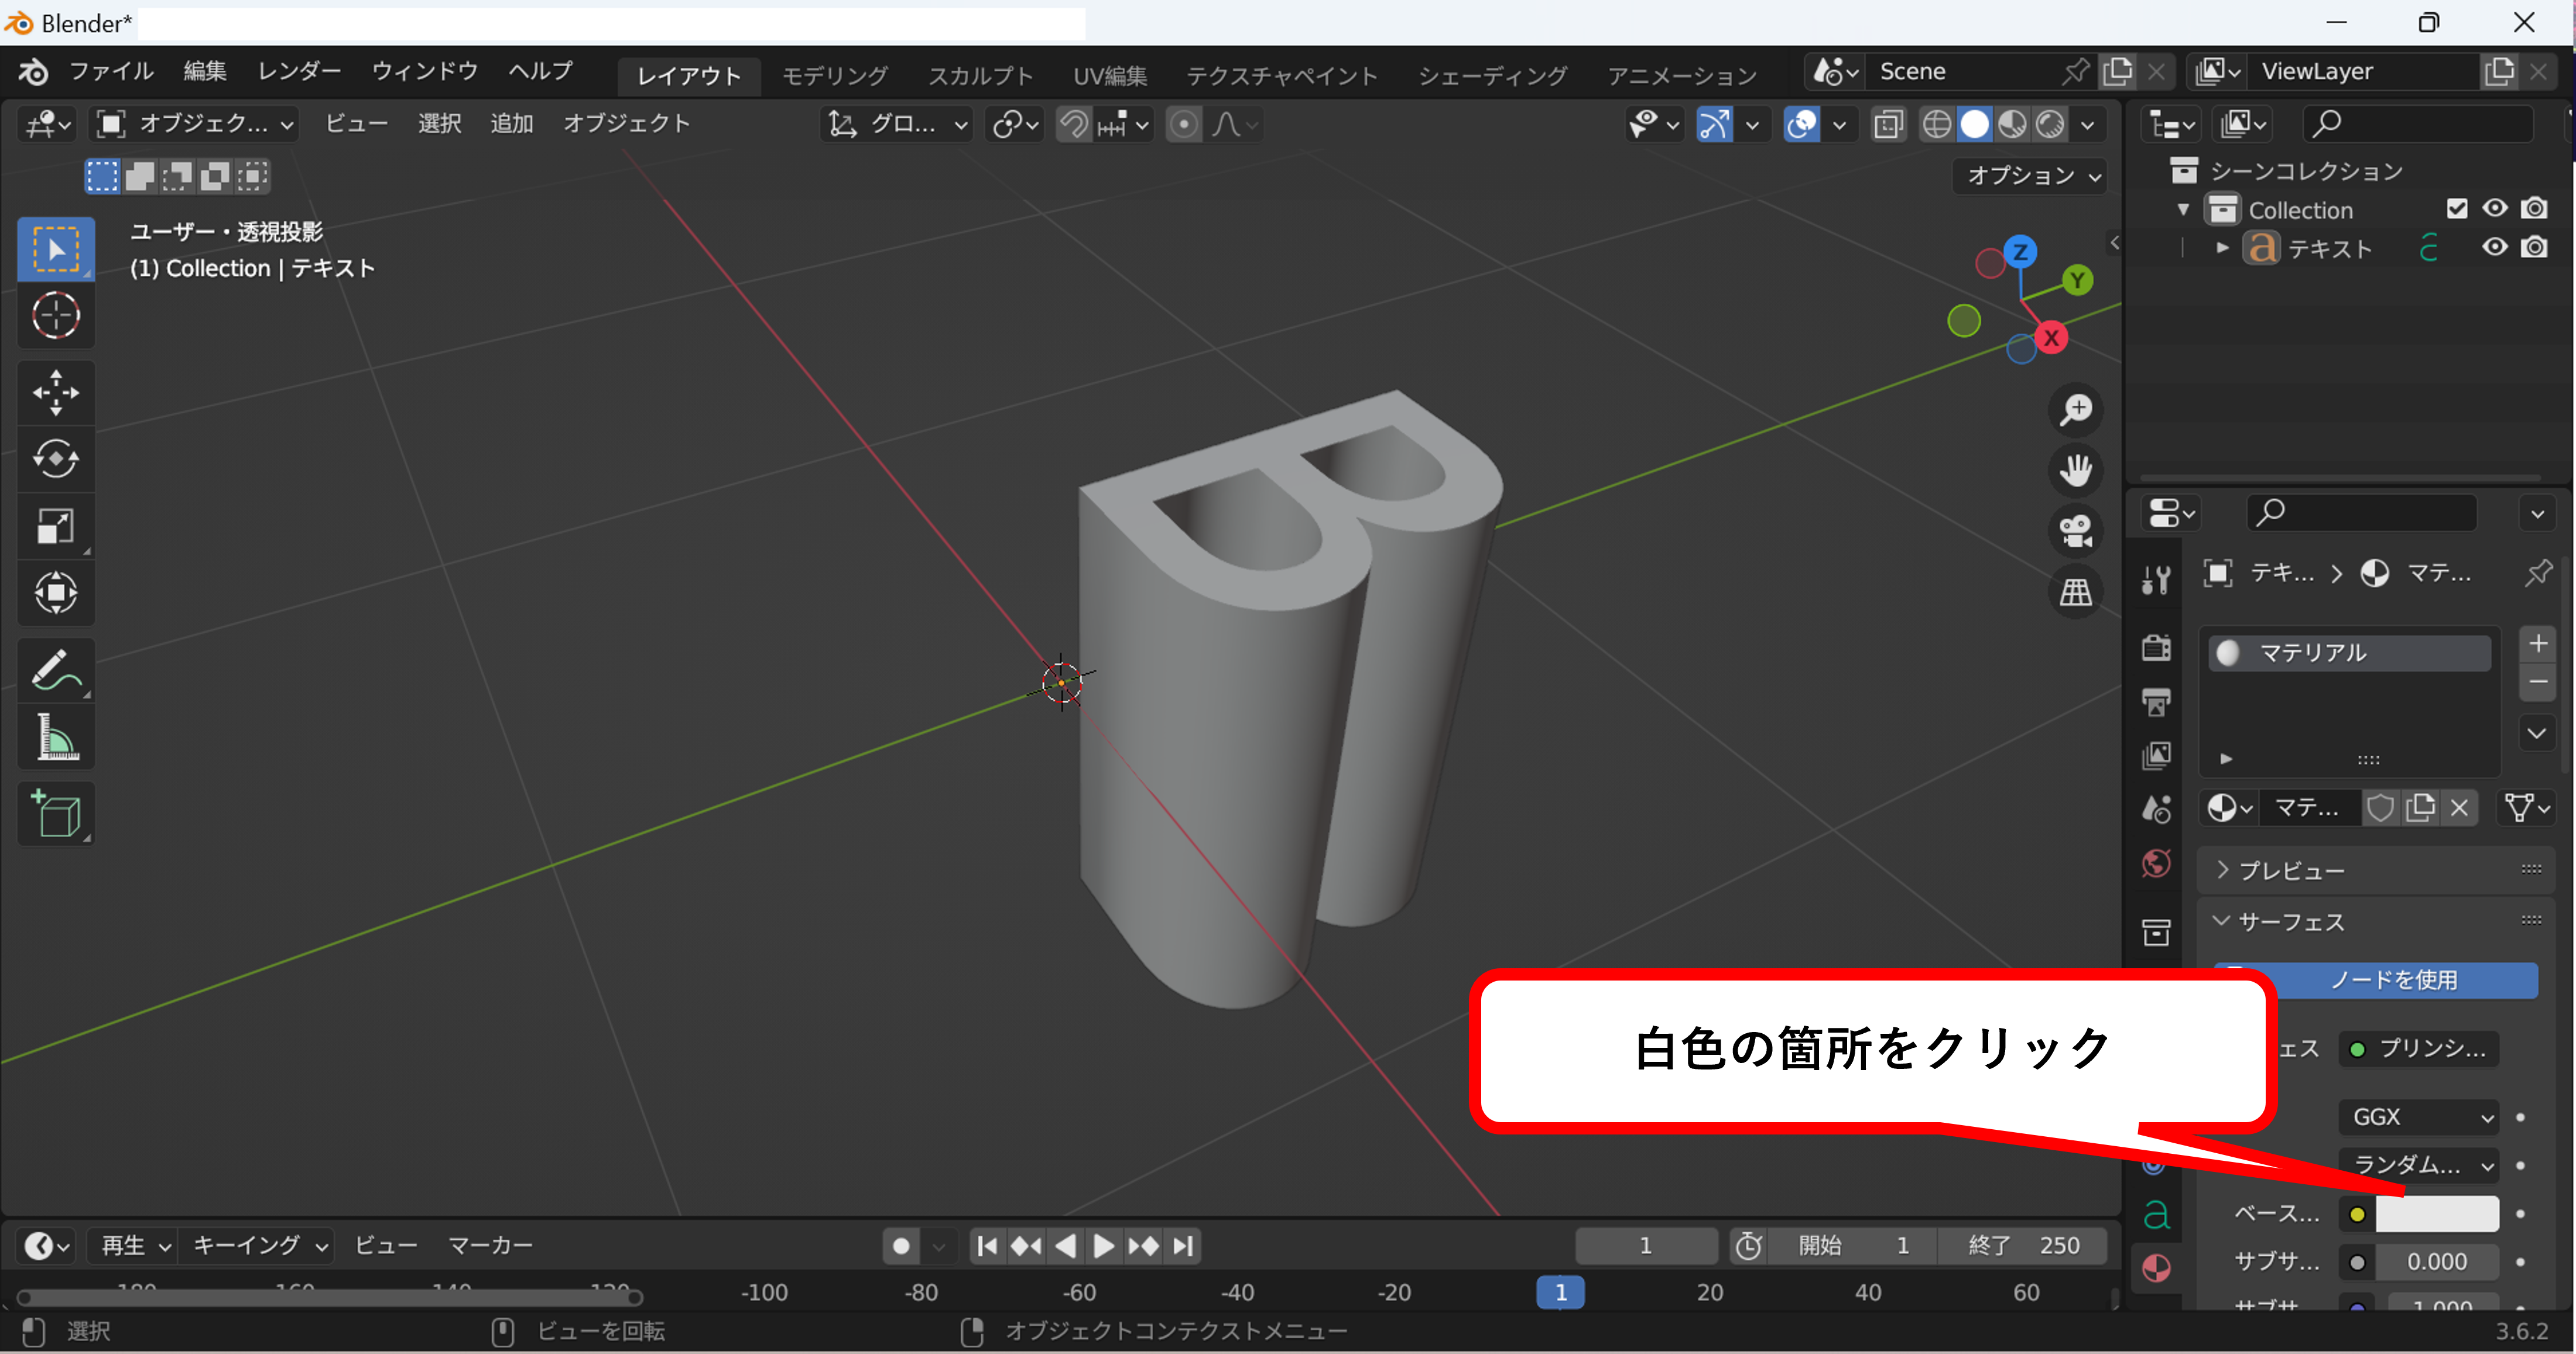Select the Measure tool
The height and width of the screenshot is (1354, 2576).
click(x=56, y=738)
